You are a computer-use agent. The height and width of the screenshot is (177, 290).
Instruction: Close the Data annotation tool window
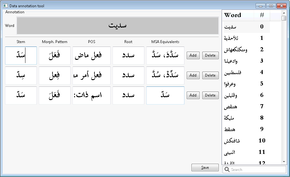pyautogui.click(x=281, y=6)
